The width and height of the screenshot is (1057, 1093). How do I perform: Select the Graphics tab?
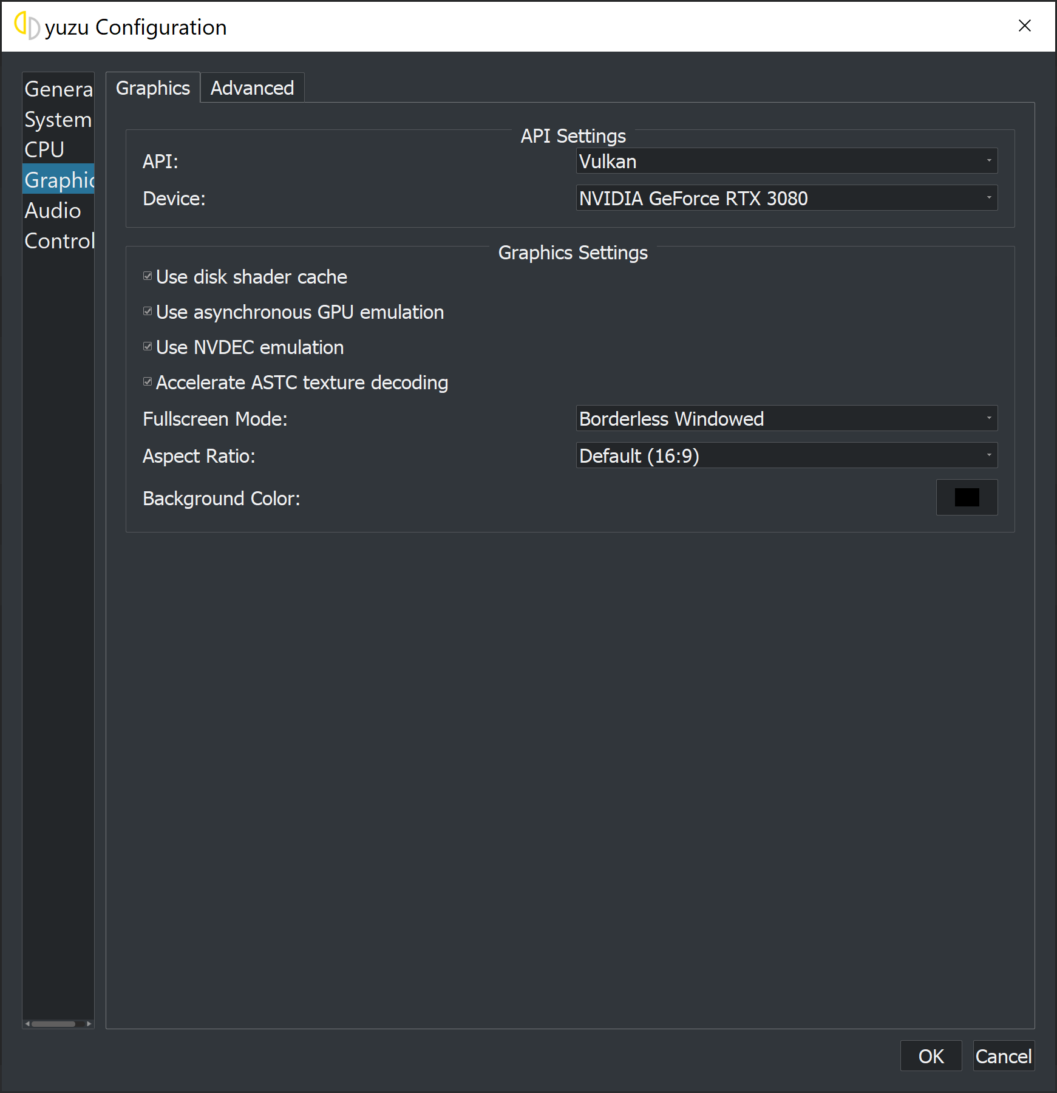coord(153,88)
